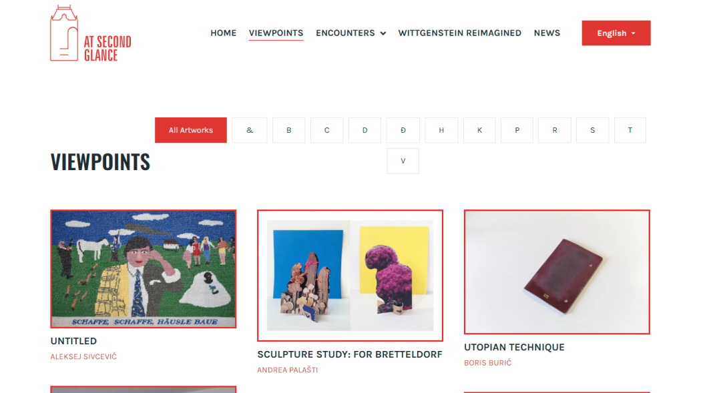Go to the Home page
The image size is (701, 393).
click(x=223, y=33)
